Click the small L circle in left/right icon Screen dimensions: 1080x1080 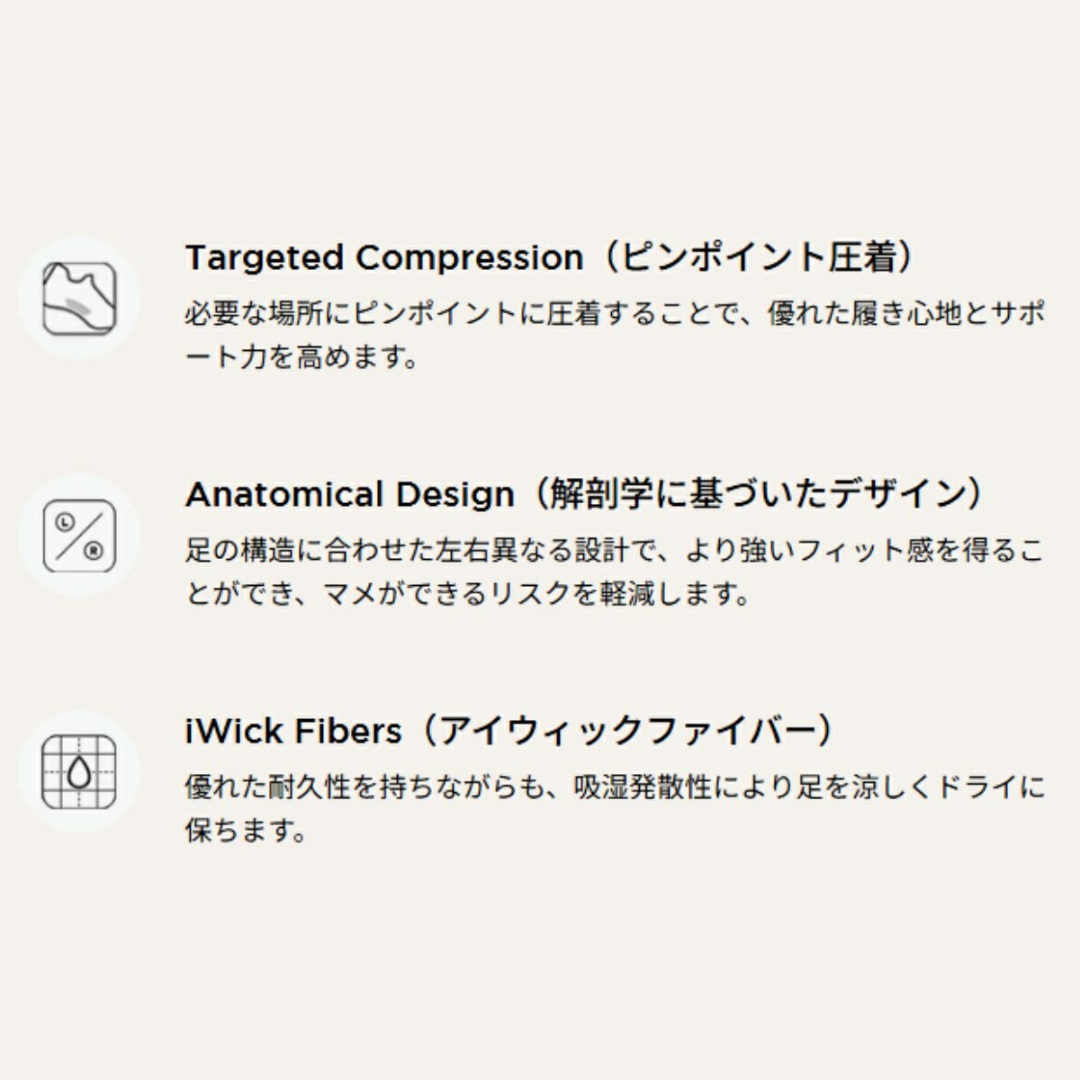65,520
